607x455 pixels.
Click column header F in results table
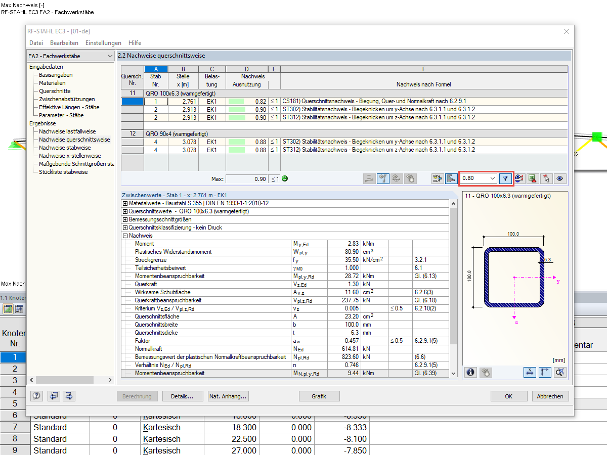(x=424, y=69)
